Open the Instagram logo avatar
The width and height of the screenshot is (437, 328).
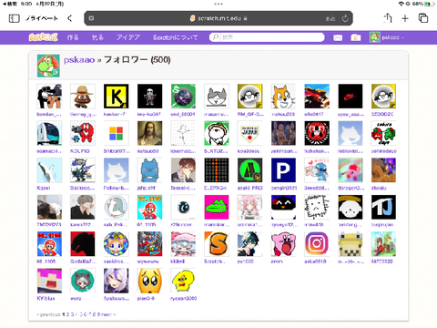click(317, 244)
